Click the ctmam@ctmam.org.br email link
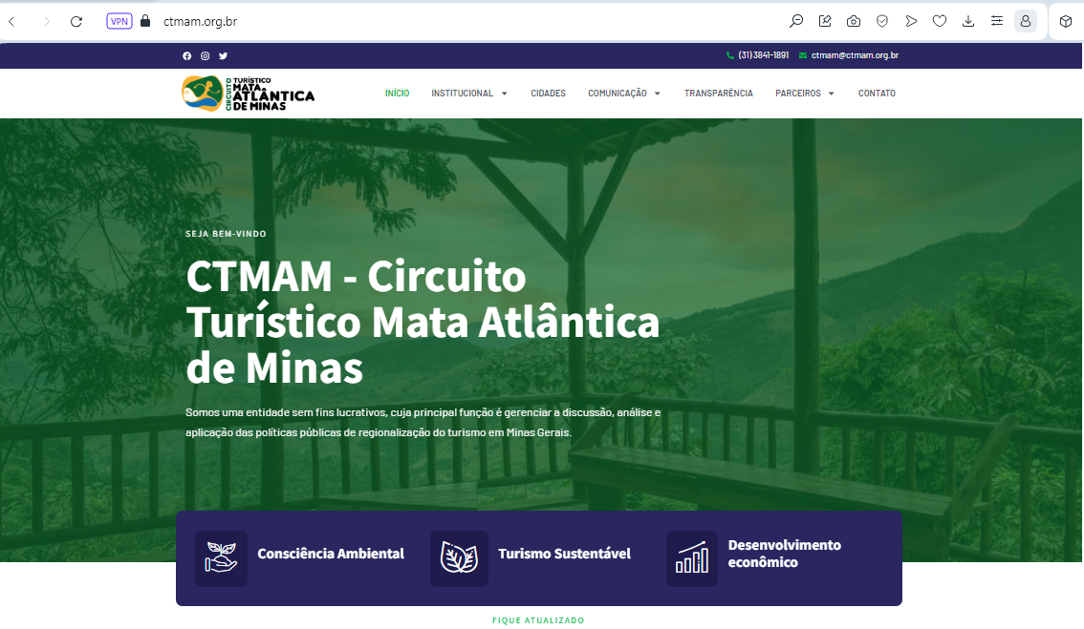The image size is (1084, 629). click(854, 56)
